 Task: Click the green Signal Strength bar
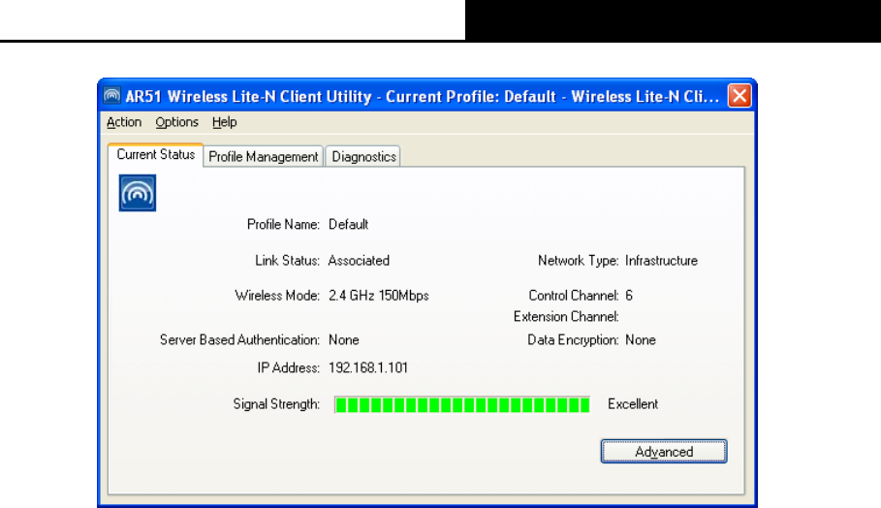[x=462, y=404]
